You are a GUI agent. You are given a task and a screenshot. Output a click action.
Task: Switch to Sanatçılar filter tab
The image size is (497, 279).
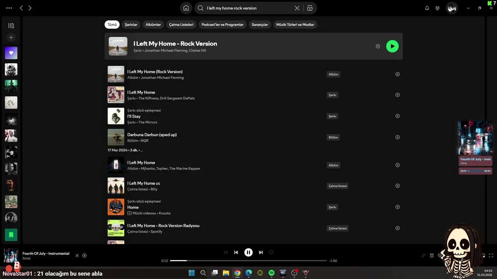click(x=260, y=24)
